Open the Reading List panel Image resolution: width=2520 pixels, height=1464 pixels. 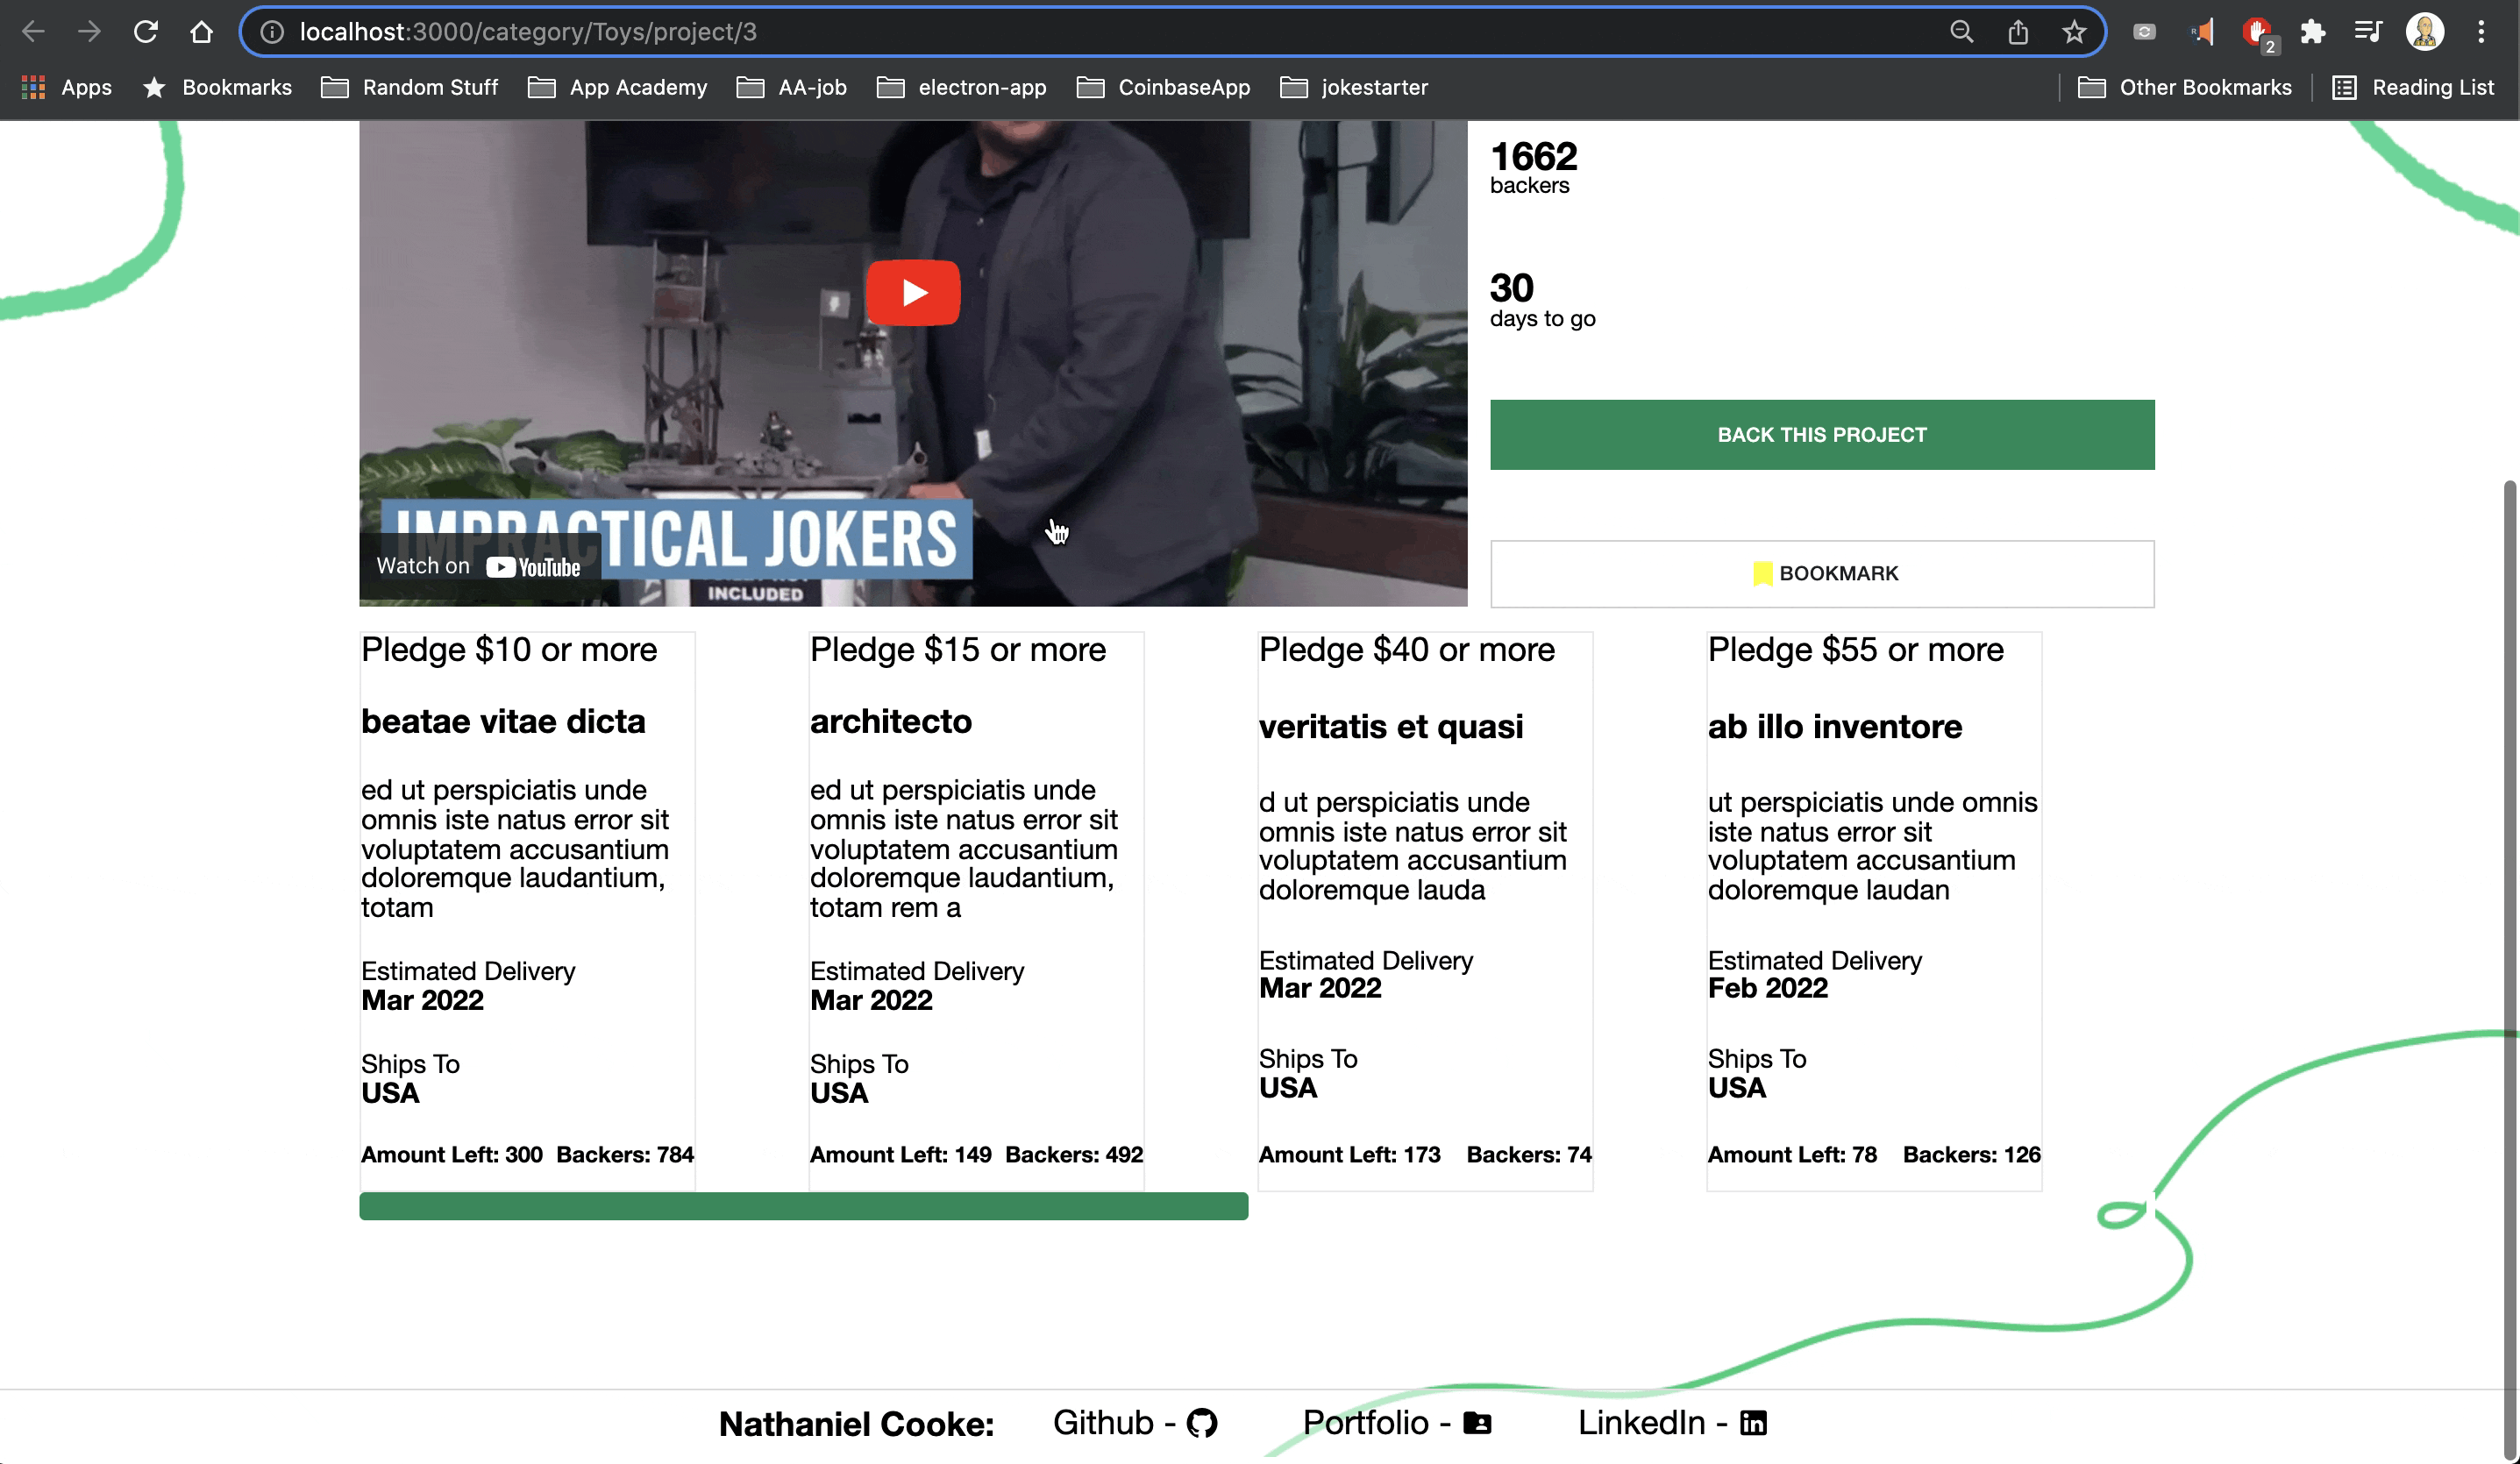(2413, 88)
